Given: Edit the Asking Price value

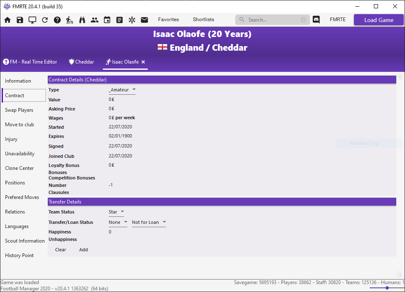Looking at the screenshot, I should tap(112, 109).
